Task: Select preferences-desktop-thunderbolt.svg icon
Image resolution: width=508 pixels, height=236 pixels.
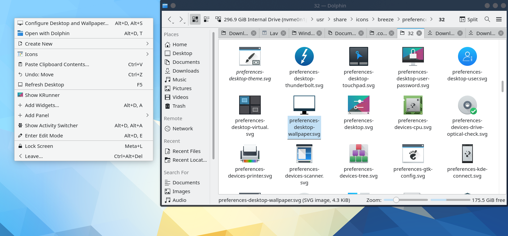Action: [304, 56]
